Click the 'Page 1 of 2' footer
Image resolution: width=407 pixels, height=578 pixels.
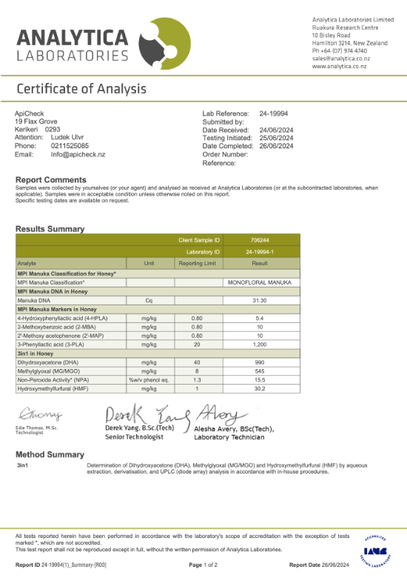click(203, 565)
